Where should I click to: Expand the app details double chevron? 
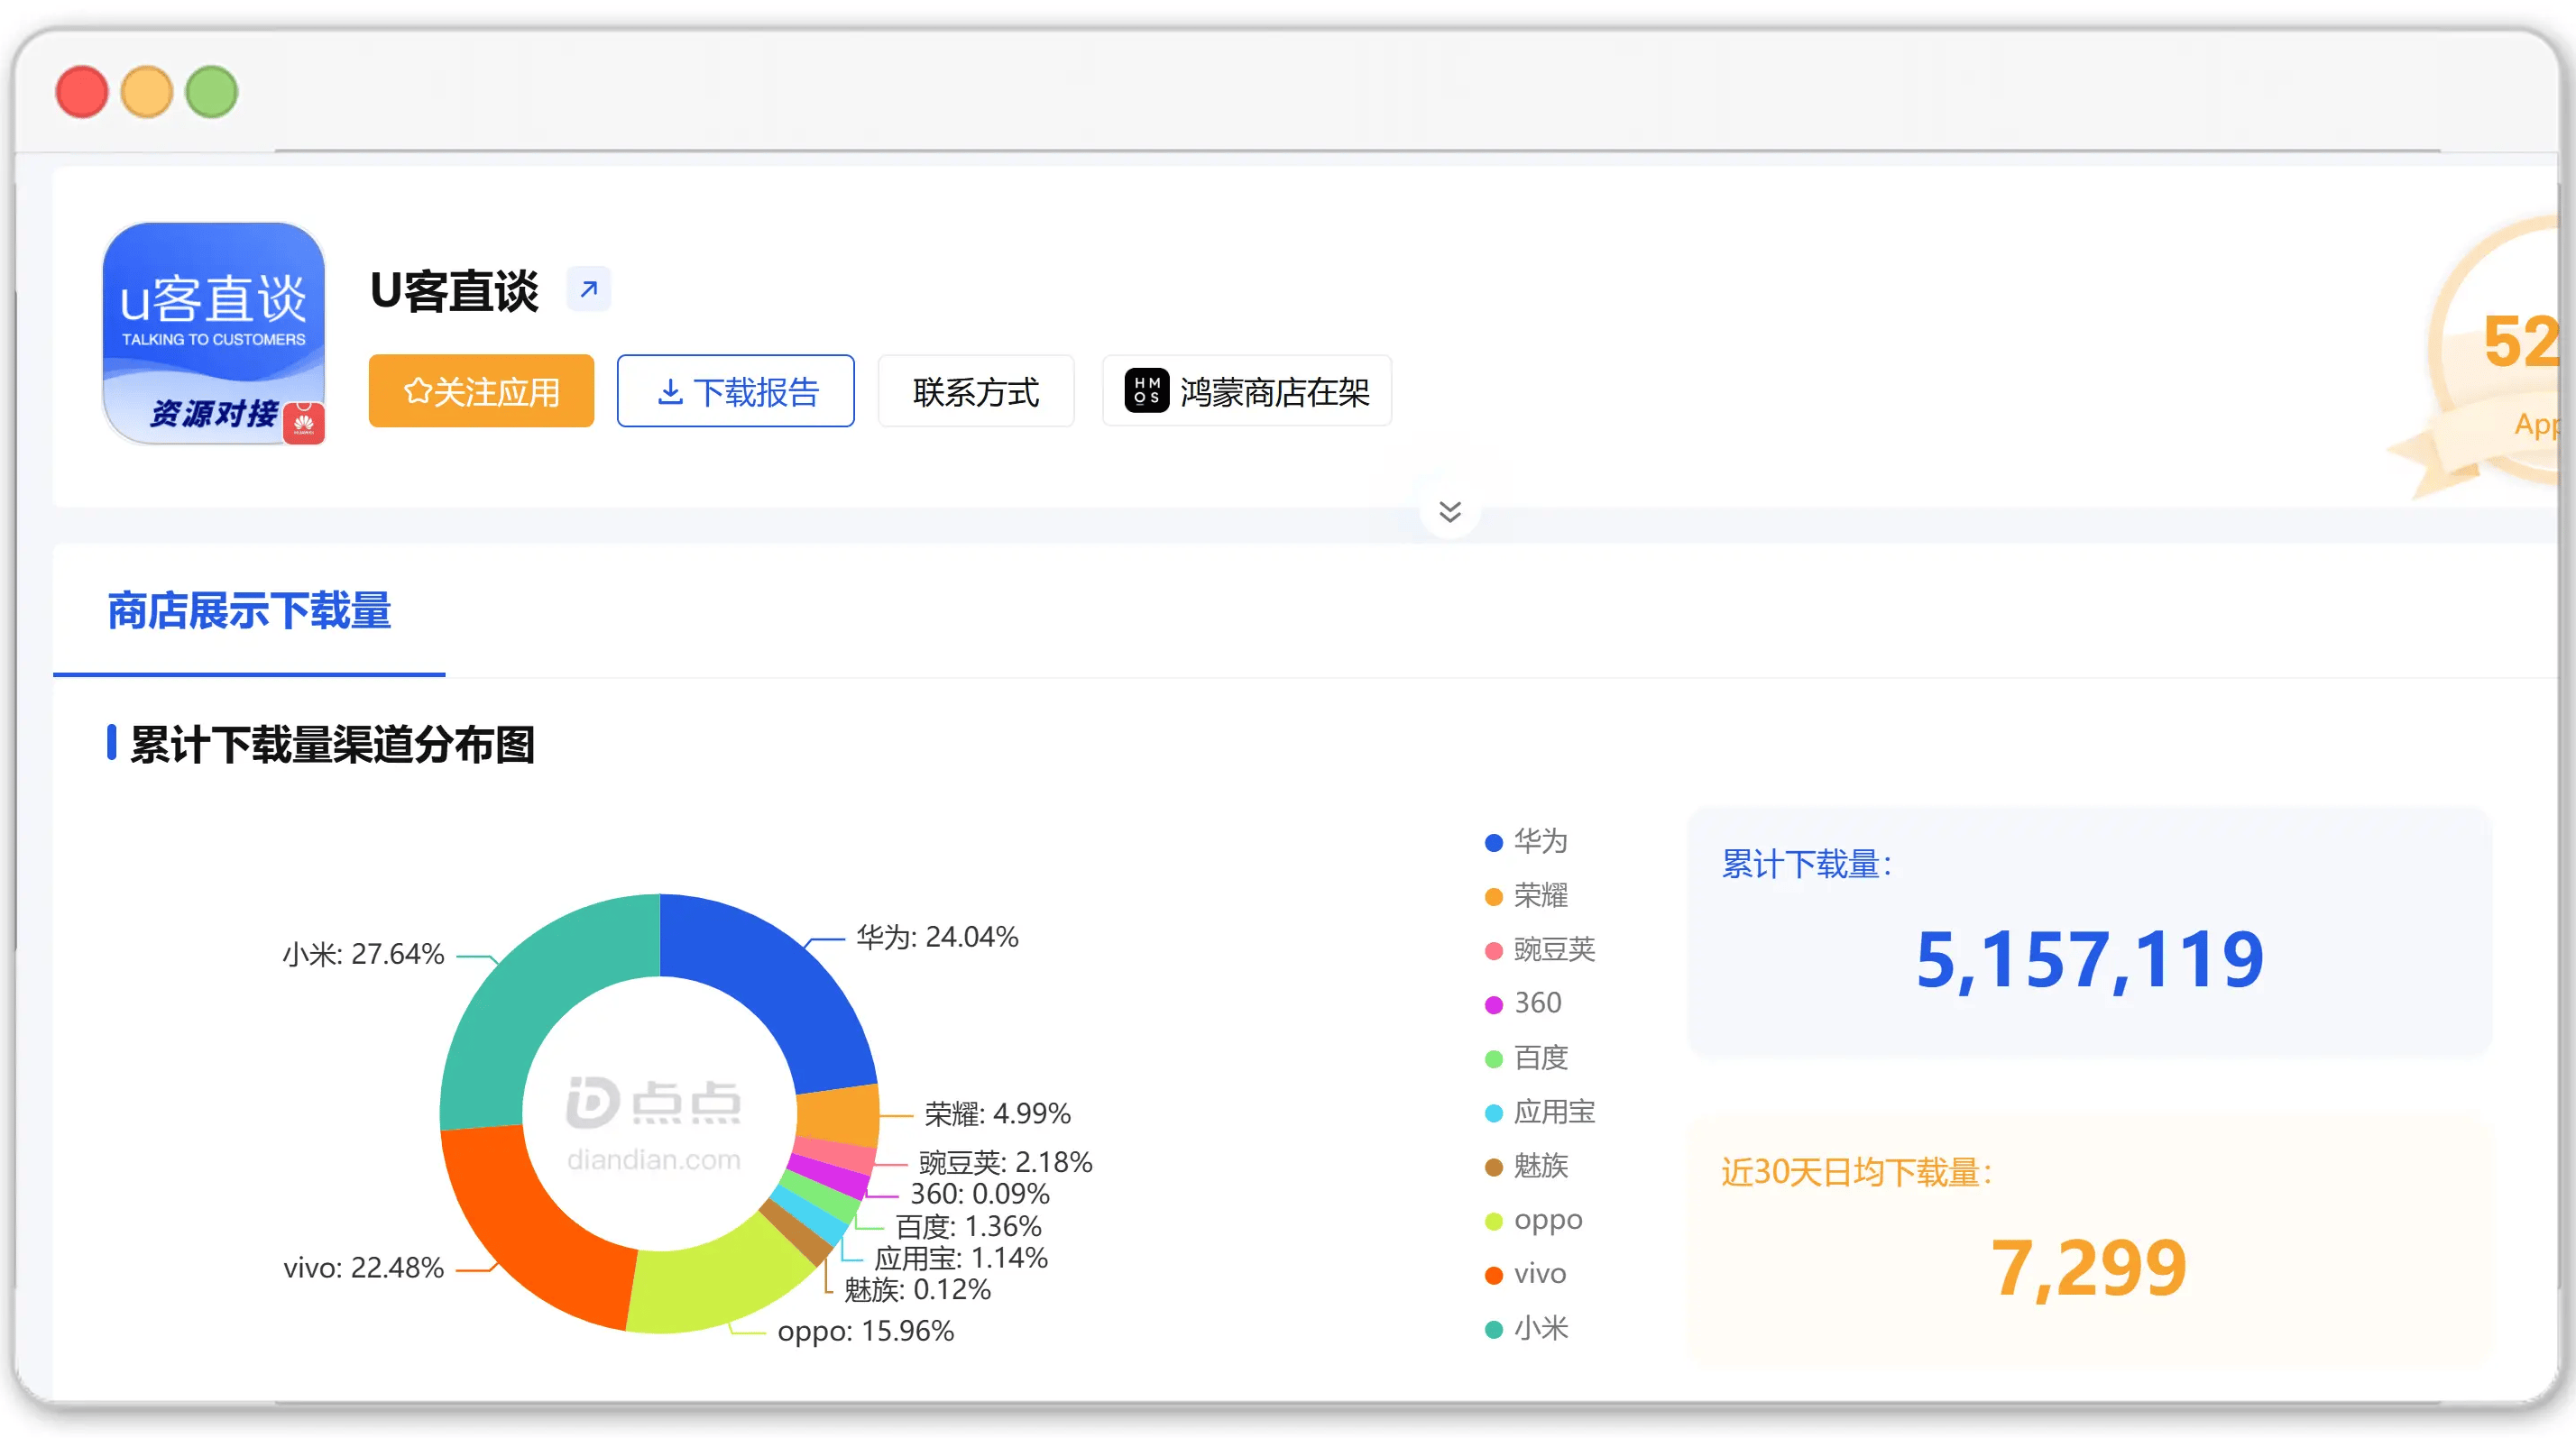pyautogui.click(x=1450, y=512)
